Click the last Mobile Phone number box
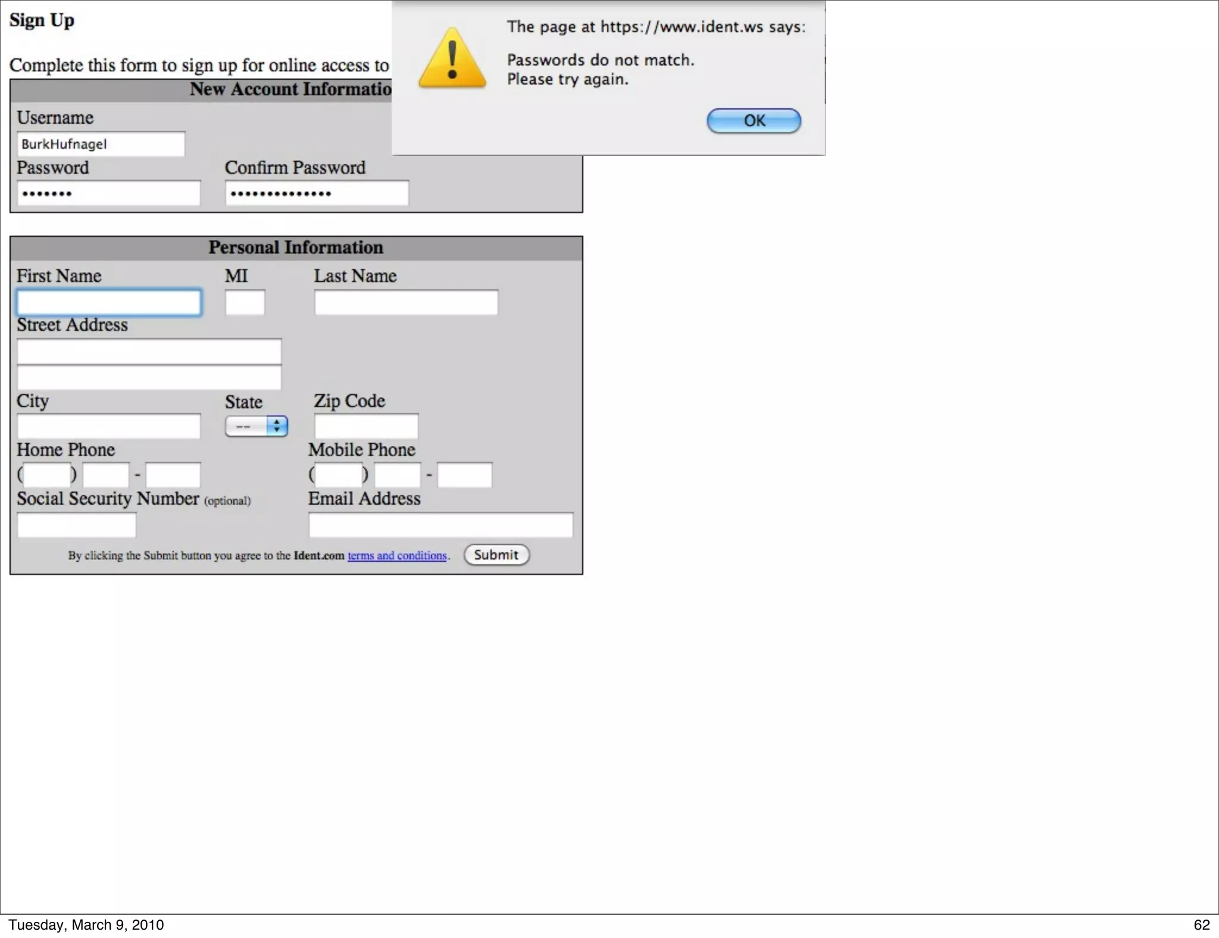Viewport: 1219px width, 938px height. [464, 475]
